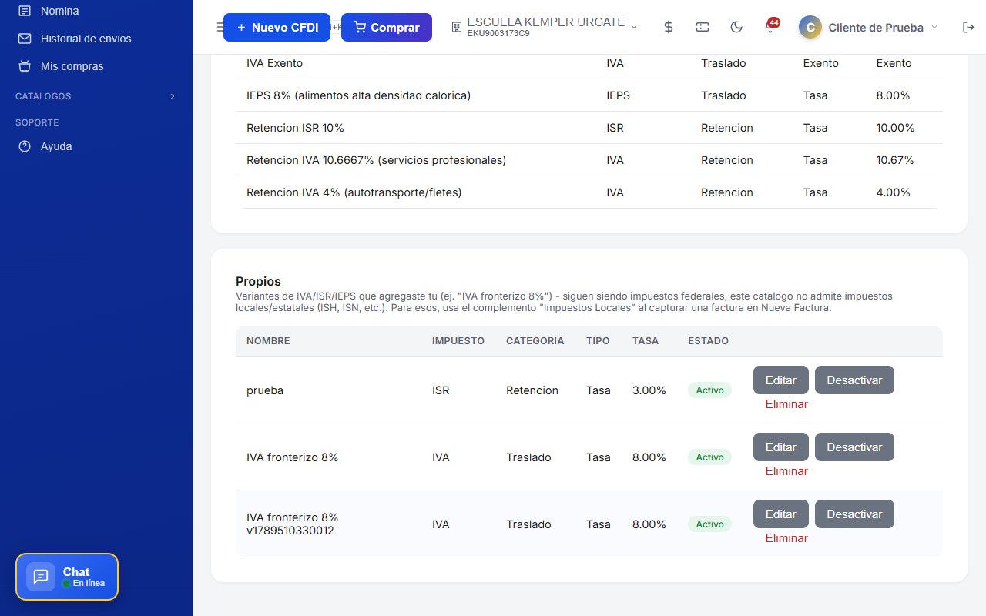This screenshot has width=986, height=616.
Task: Delete the prueba tax entry
Action: pyautogui.click(x=786, y=404)
